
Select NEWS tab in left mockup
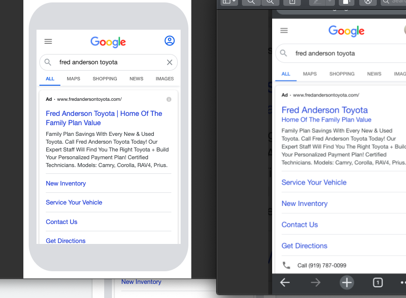point(136,79)
